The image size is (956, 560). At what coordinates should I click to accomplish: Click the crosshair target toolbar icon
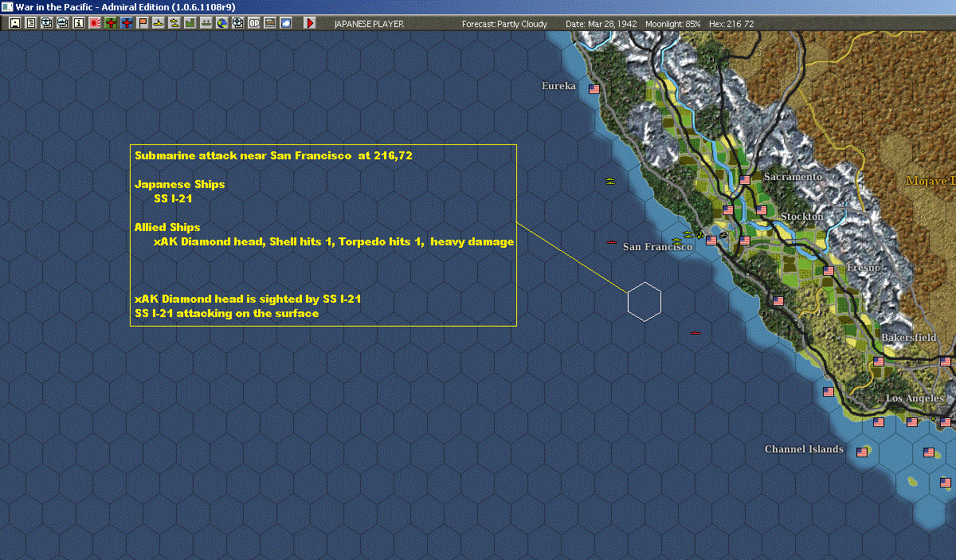238,23
